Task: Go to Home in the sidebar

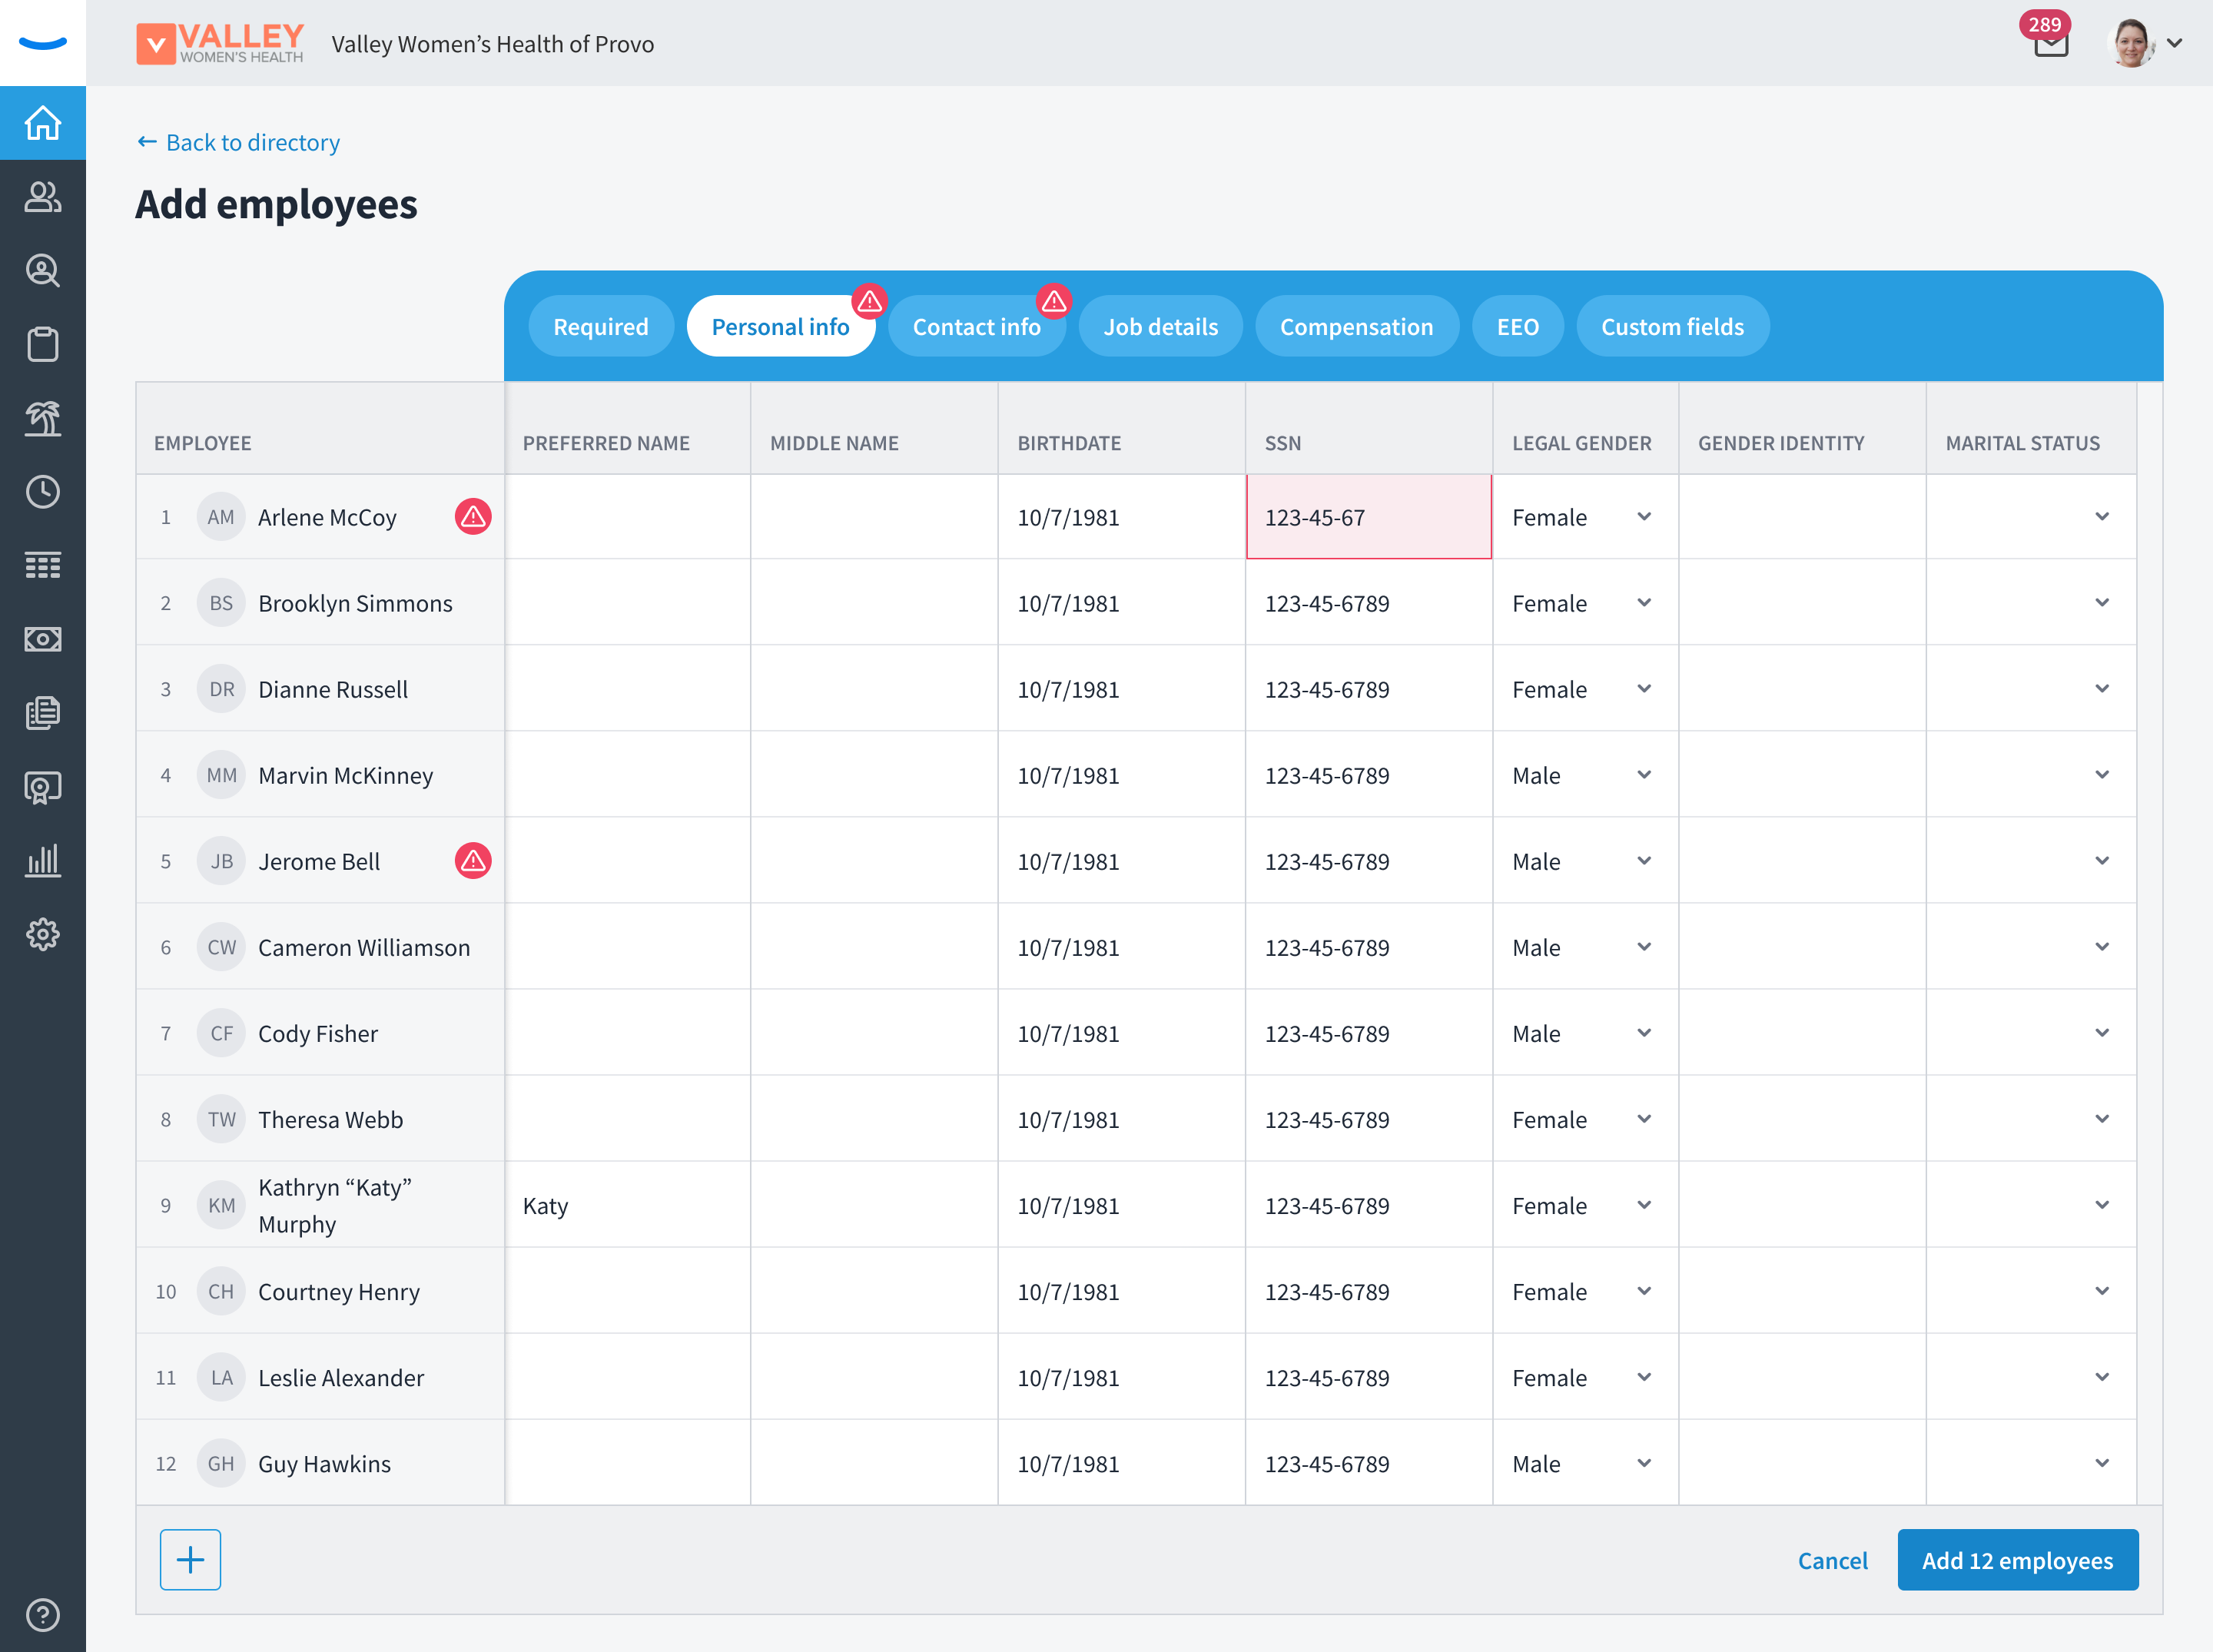Action: pyautogui.click(x=43, y=123)
